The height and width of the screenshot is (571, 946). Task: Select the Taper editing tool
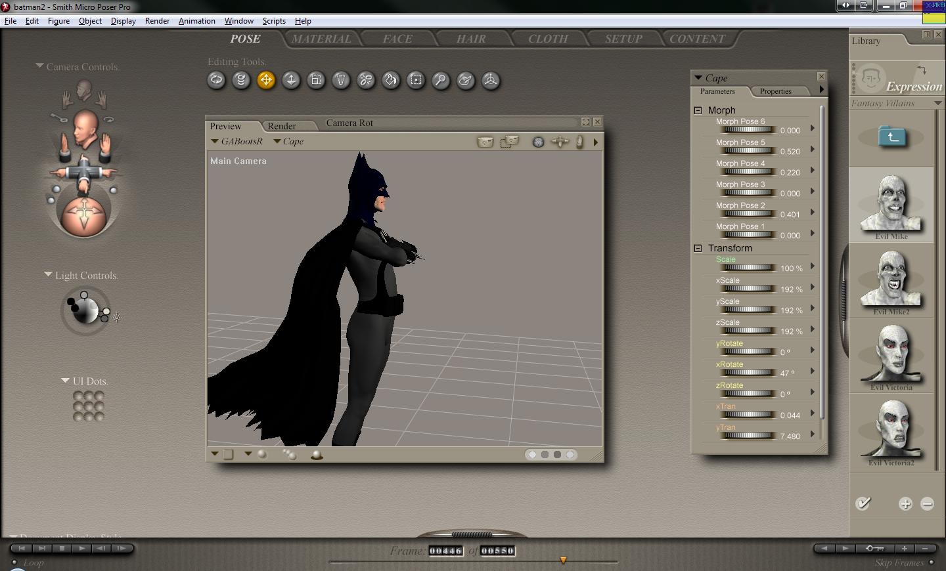341,80
